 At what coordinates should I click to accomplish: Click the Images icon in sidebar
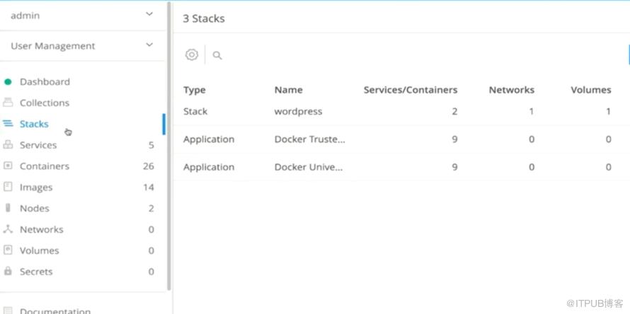(8, 187)
